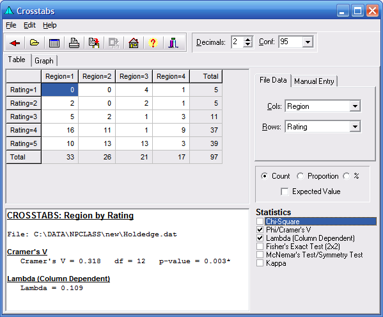Click the colored bar chart toolbar icon

pos(173,43)
